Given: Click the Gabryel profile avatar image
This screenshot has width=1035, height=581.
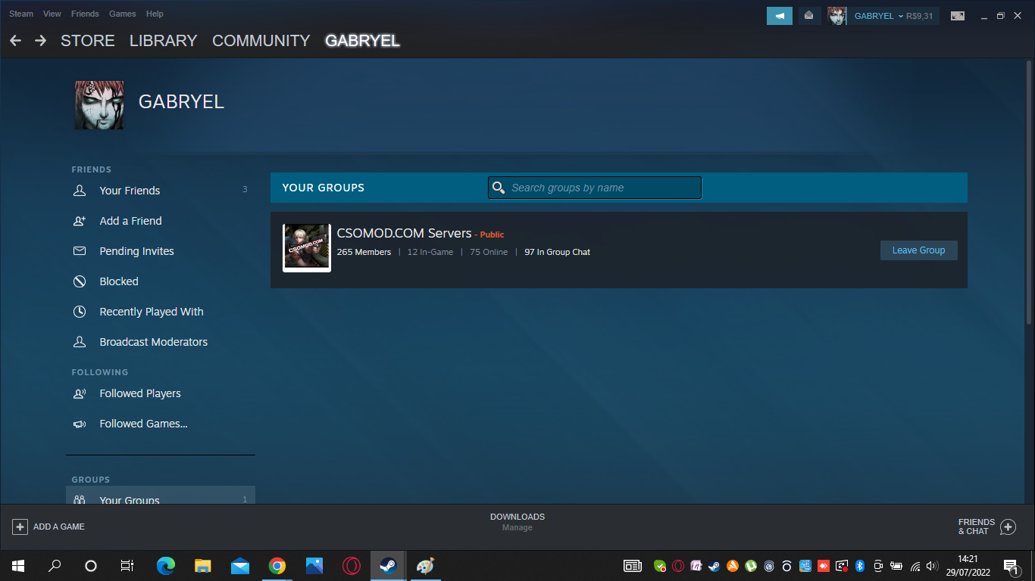Looking at the screenshot, I should [99, 105].
